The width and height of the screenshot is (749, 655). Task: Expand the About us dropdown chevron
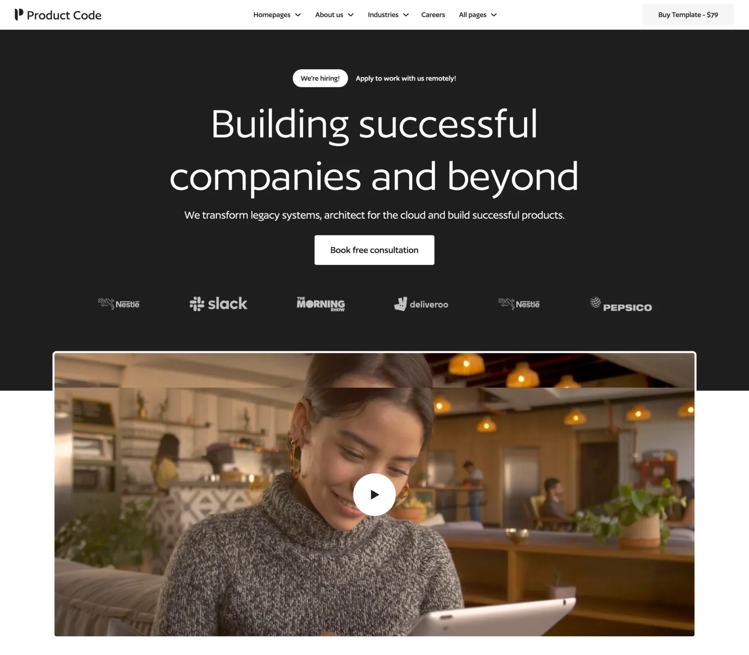click(351, 15)
